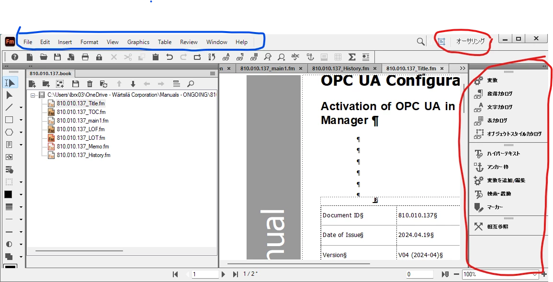
Task: Select 810.010.137_Memo.fm in the book tree
Action: [x=83, y=147]
